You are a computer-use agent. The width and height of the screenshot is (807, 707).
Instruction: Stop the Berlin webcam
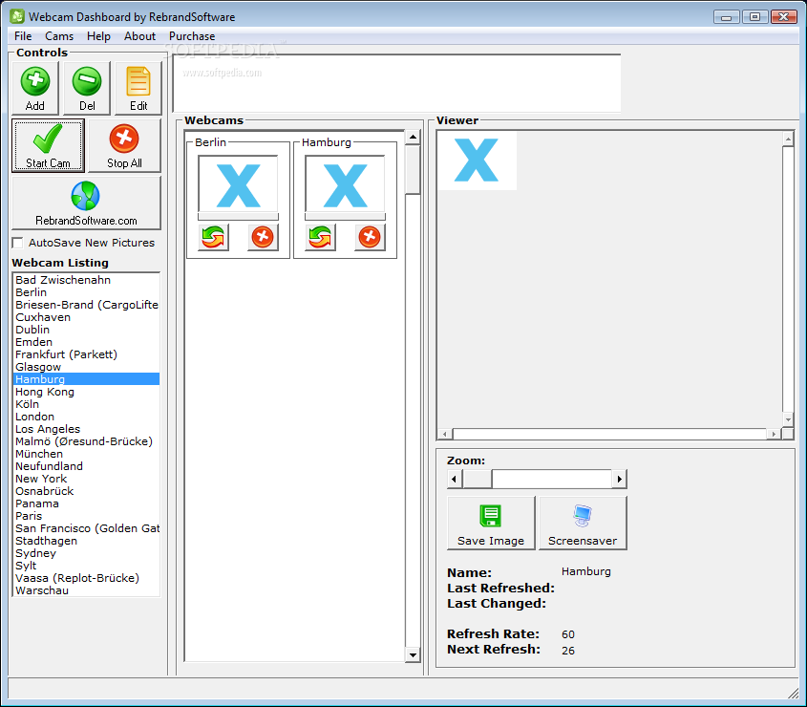pos(263,237)
